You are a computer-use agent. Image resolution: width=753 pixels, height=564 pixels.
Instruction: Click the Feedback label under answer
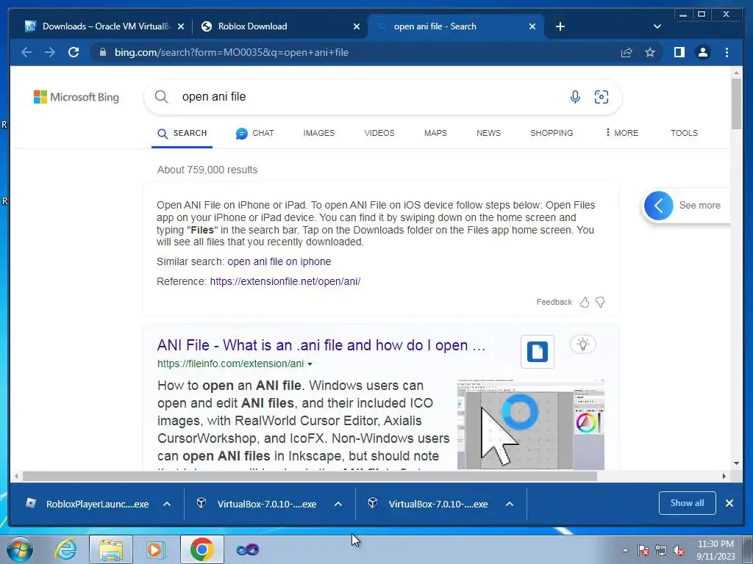pyautogui.click(x=554, y=302)
